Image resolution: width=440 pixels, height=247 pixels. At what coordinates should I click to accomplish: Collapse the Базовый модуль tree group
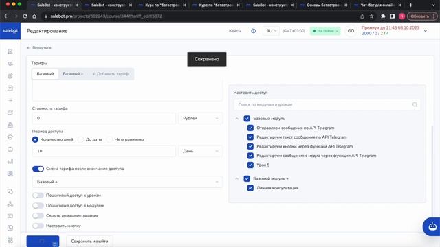236,119
